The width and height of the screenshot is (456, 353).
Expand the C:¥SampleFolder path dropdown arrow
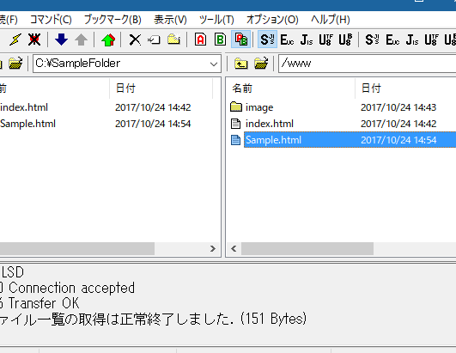(x=214, y=64)
